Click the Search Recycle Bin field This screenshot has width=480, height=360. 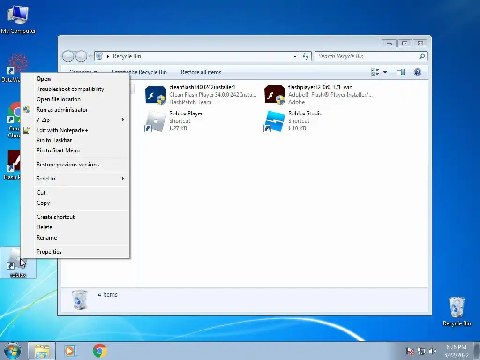click(x=371, y=56)
